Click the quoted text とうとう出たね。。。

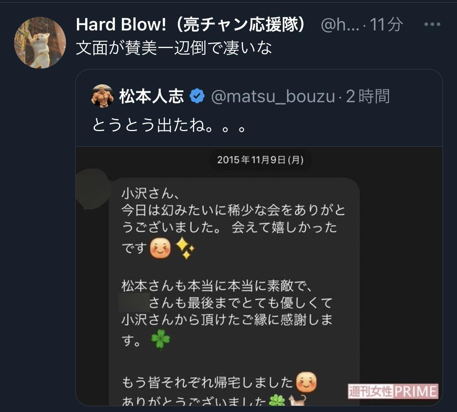coord(170,125)
